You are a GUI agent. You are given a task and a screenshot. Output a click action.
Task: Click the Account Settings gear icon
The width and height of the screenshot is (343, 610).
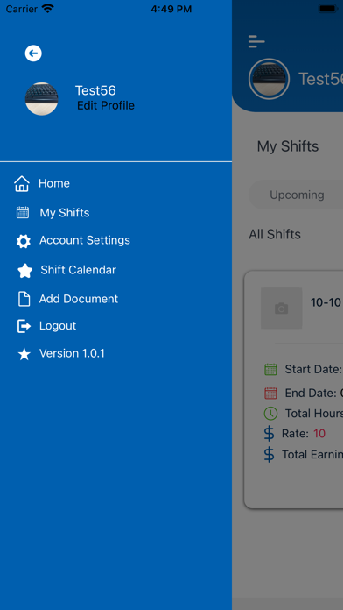pos(24,241)
